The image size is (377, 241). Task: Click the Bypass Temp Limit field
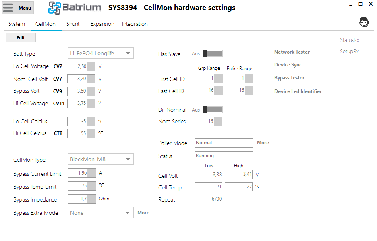pyautogui.click(x=82, y=186)
